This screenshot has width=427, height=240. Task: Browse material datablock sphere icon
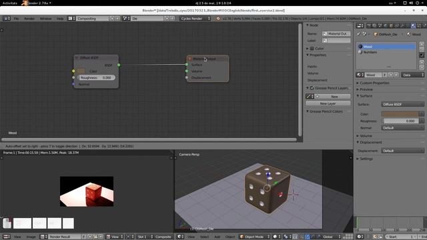[360, 75]
